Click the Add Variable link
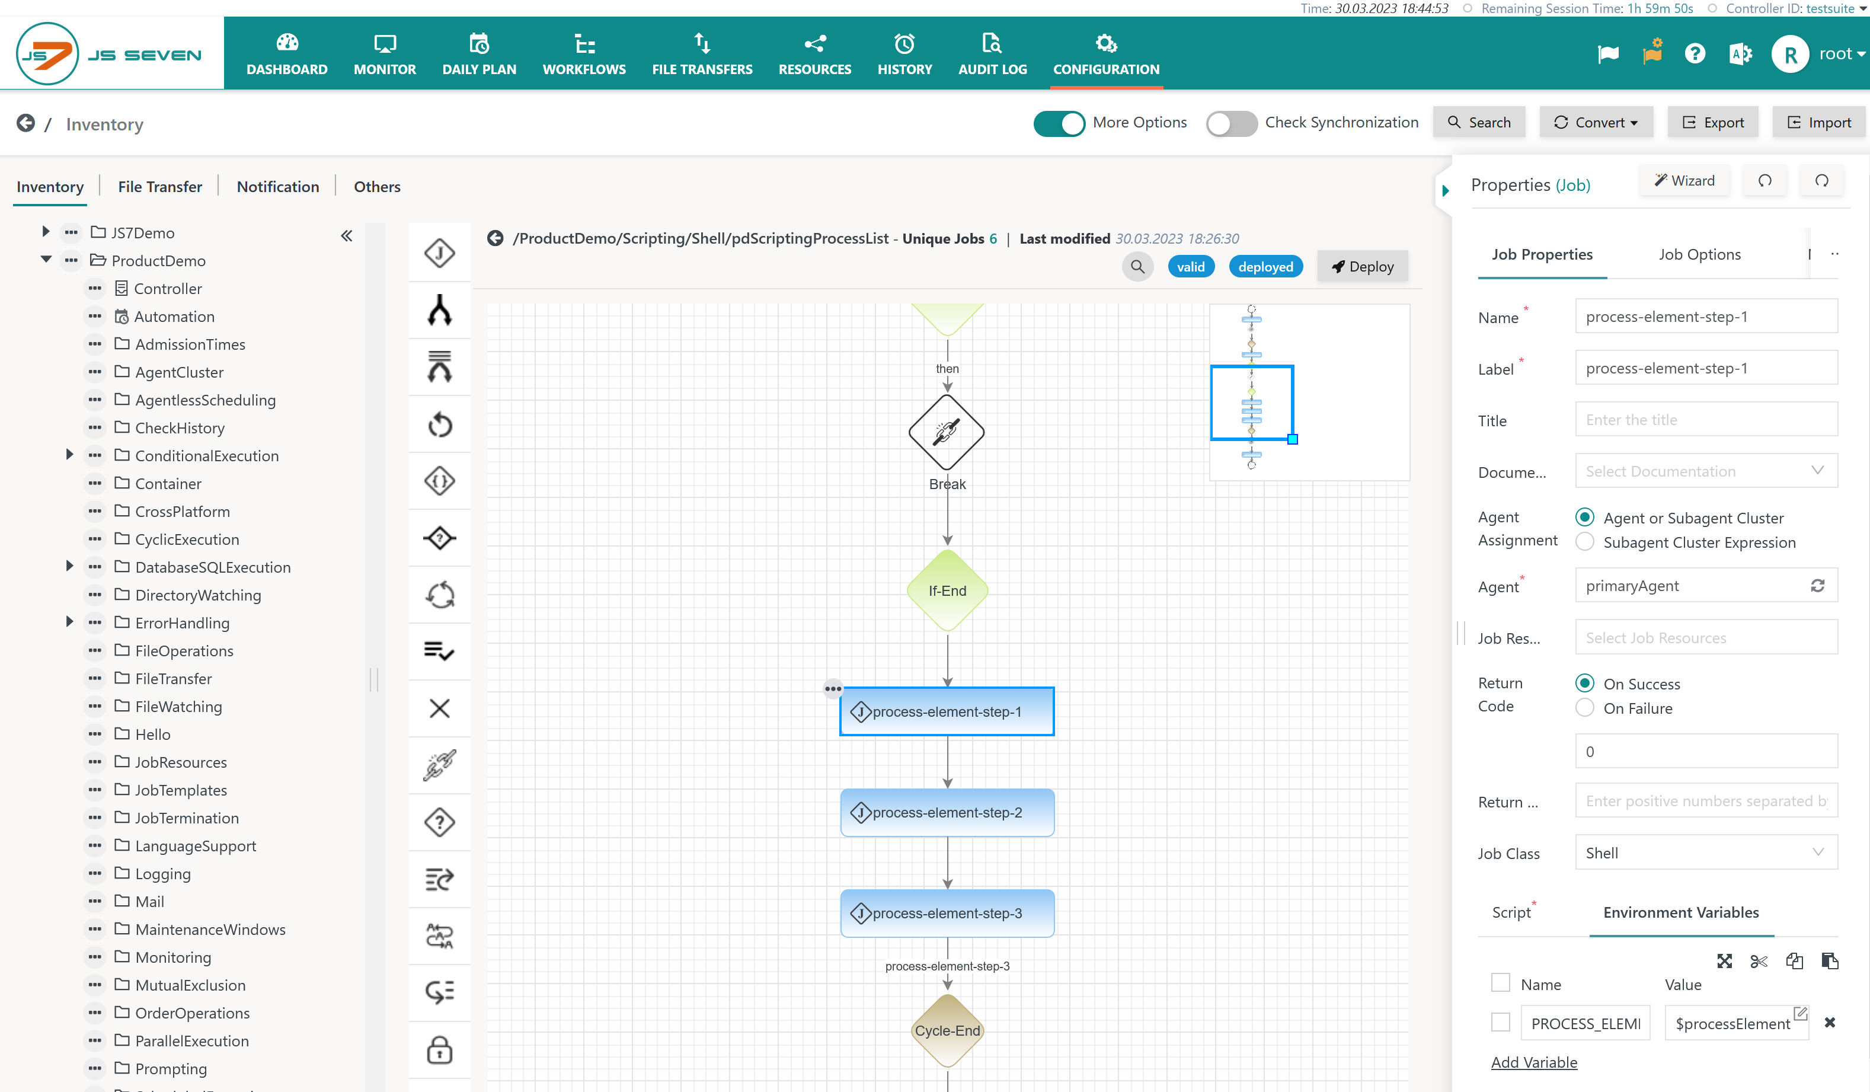This screenshot has height=1092, width=1870. [x=1534, y=1062]
